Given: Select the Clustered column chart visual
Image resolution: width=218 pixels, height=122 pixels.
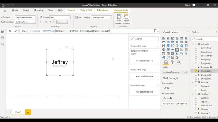Looking at the screenshot, I should point(177,38).
